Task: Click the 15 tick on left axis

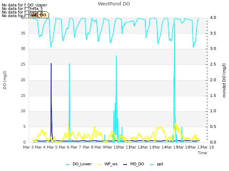Action: (23, 95)
